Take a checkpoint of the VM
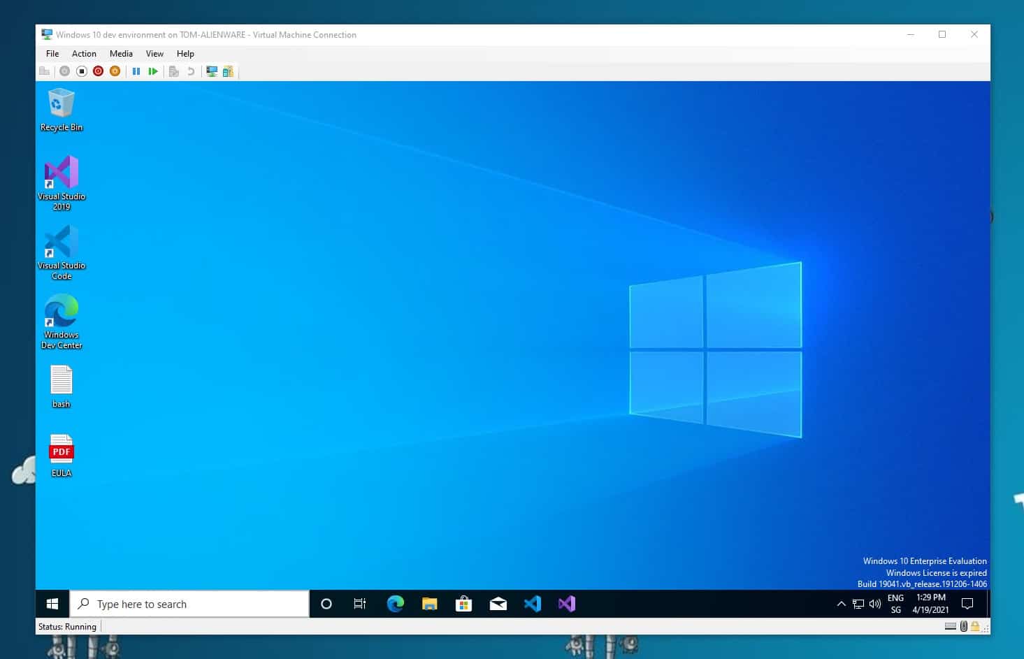Viewport: 1024px width, 659px height. click(173, 71)
